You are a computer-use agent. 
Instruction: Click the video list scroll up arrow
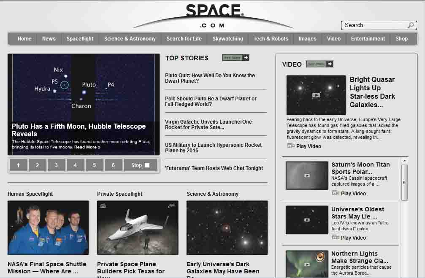tap(404, 161)
